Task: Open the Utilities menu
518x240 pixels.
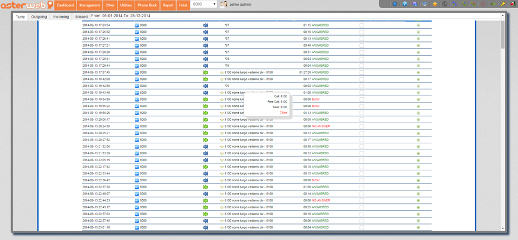Action: click(126, 5)
